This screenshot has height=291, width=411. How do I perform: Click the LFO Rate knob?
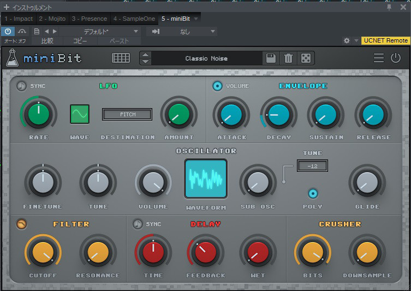[x=39, y=114]
